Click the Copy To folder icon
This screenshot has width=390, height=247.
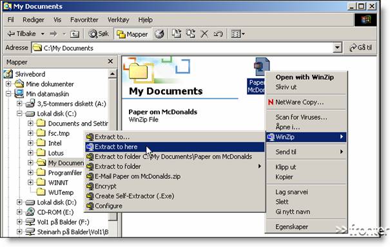point(191,33)
